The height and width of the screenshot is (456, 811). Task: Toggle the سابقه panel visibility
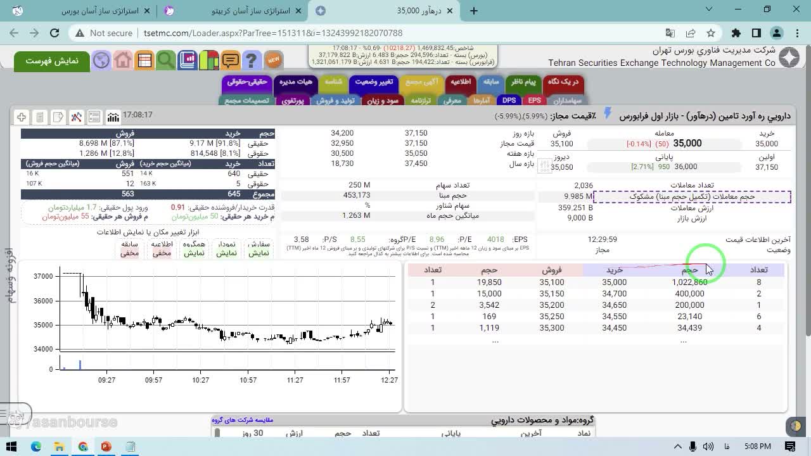[x=130, y=249]
